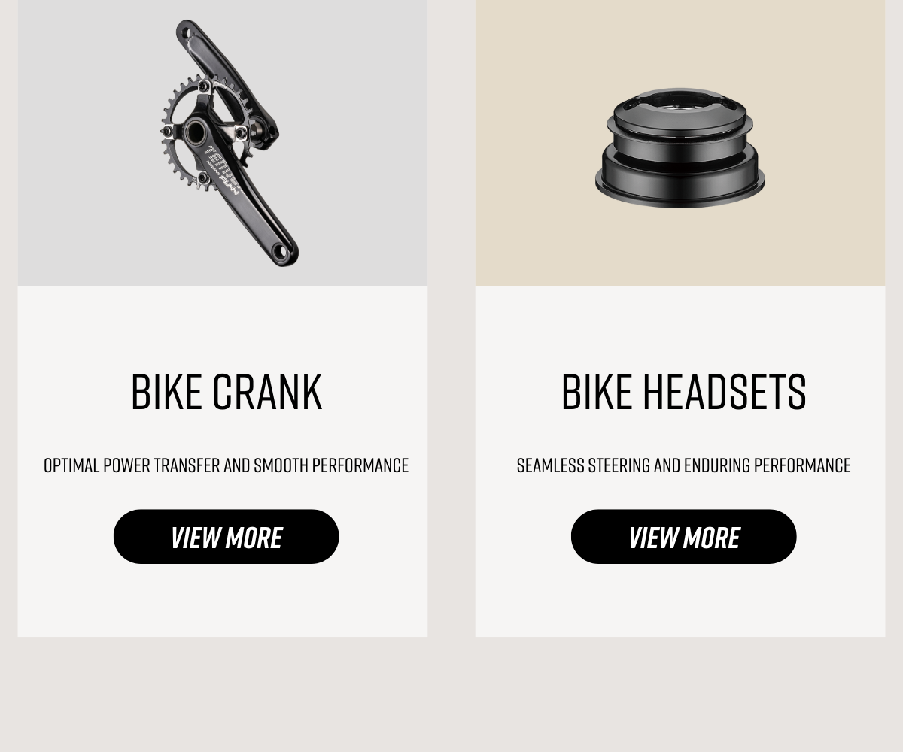The image size is (903, 752).
Task: Click the word CRANK in the left title
Action: (267, 392)
